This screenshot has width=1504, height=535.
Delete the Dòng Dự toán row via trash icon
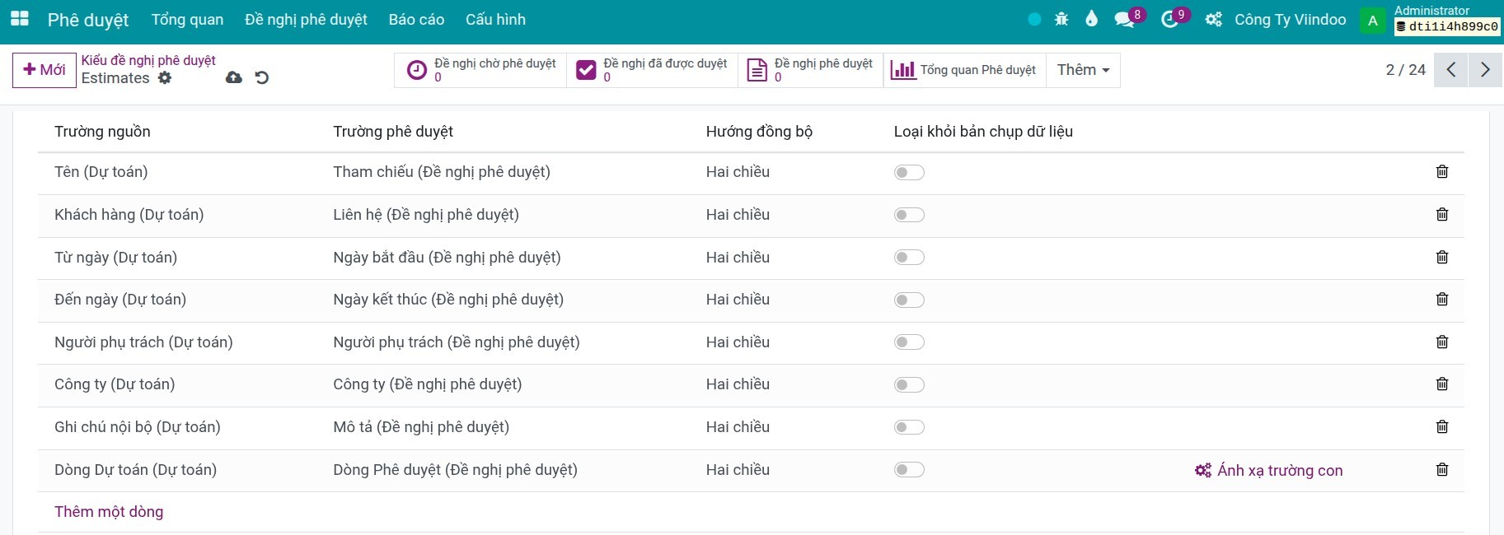[x=1441, y=470]
